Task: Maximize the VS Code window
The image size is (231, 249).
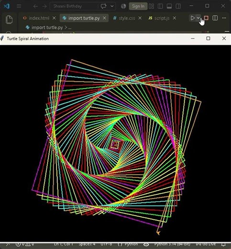Action: pyautogui.click(x=207, y=6)
